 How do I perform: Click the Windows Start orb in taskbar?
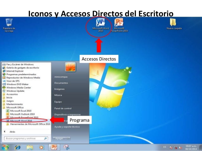click(5, 147)
